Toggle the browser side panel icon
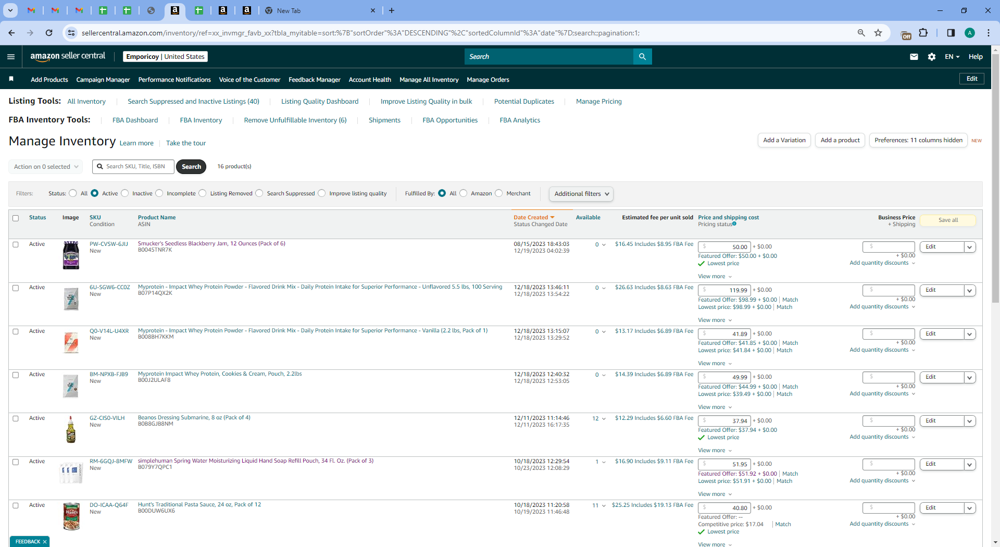 [x=951, y=33]
